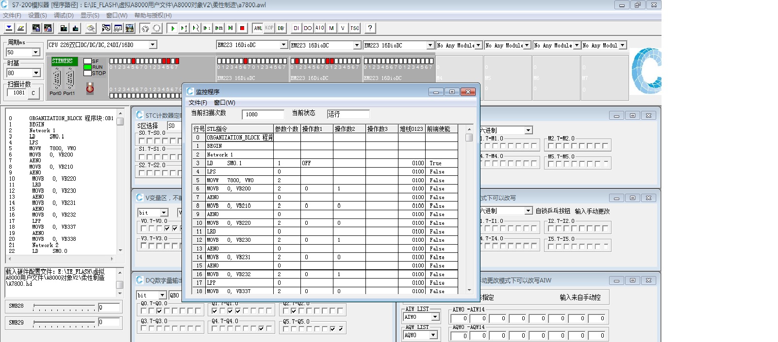
Task: Tick the leftmost checkbox in V3.7-V3.0 group
Action: click(x=144, y=246)
